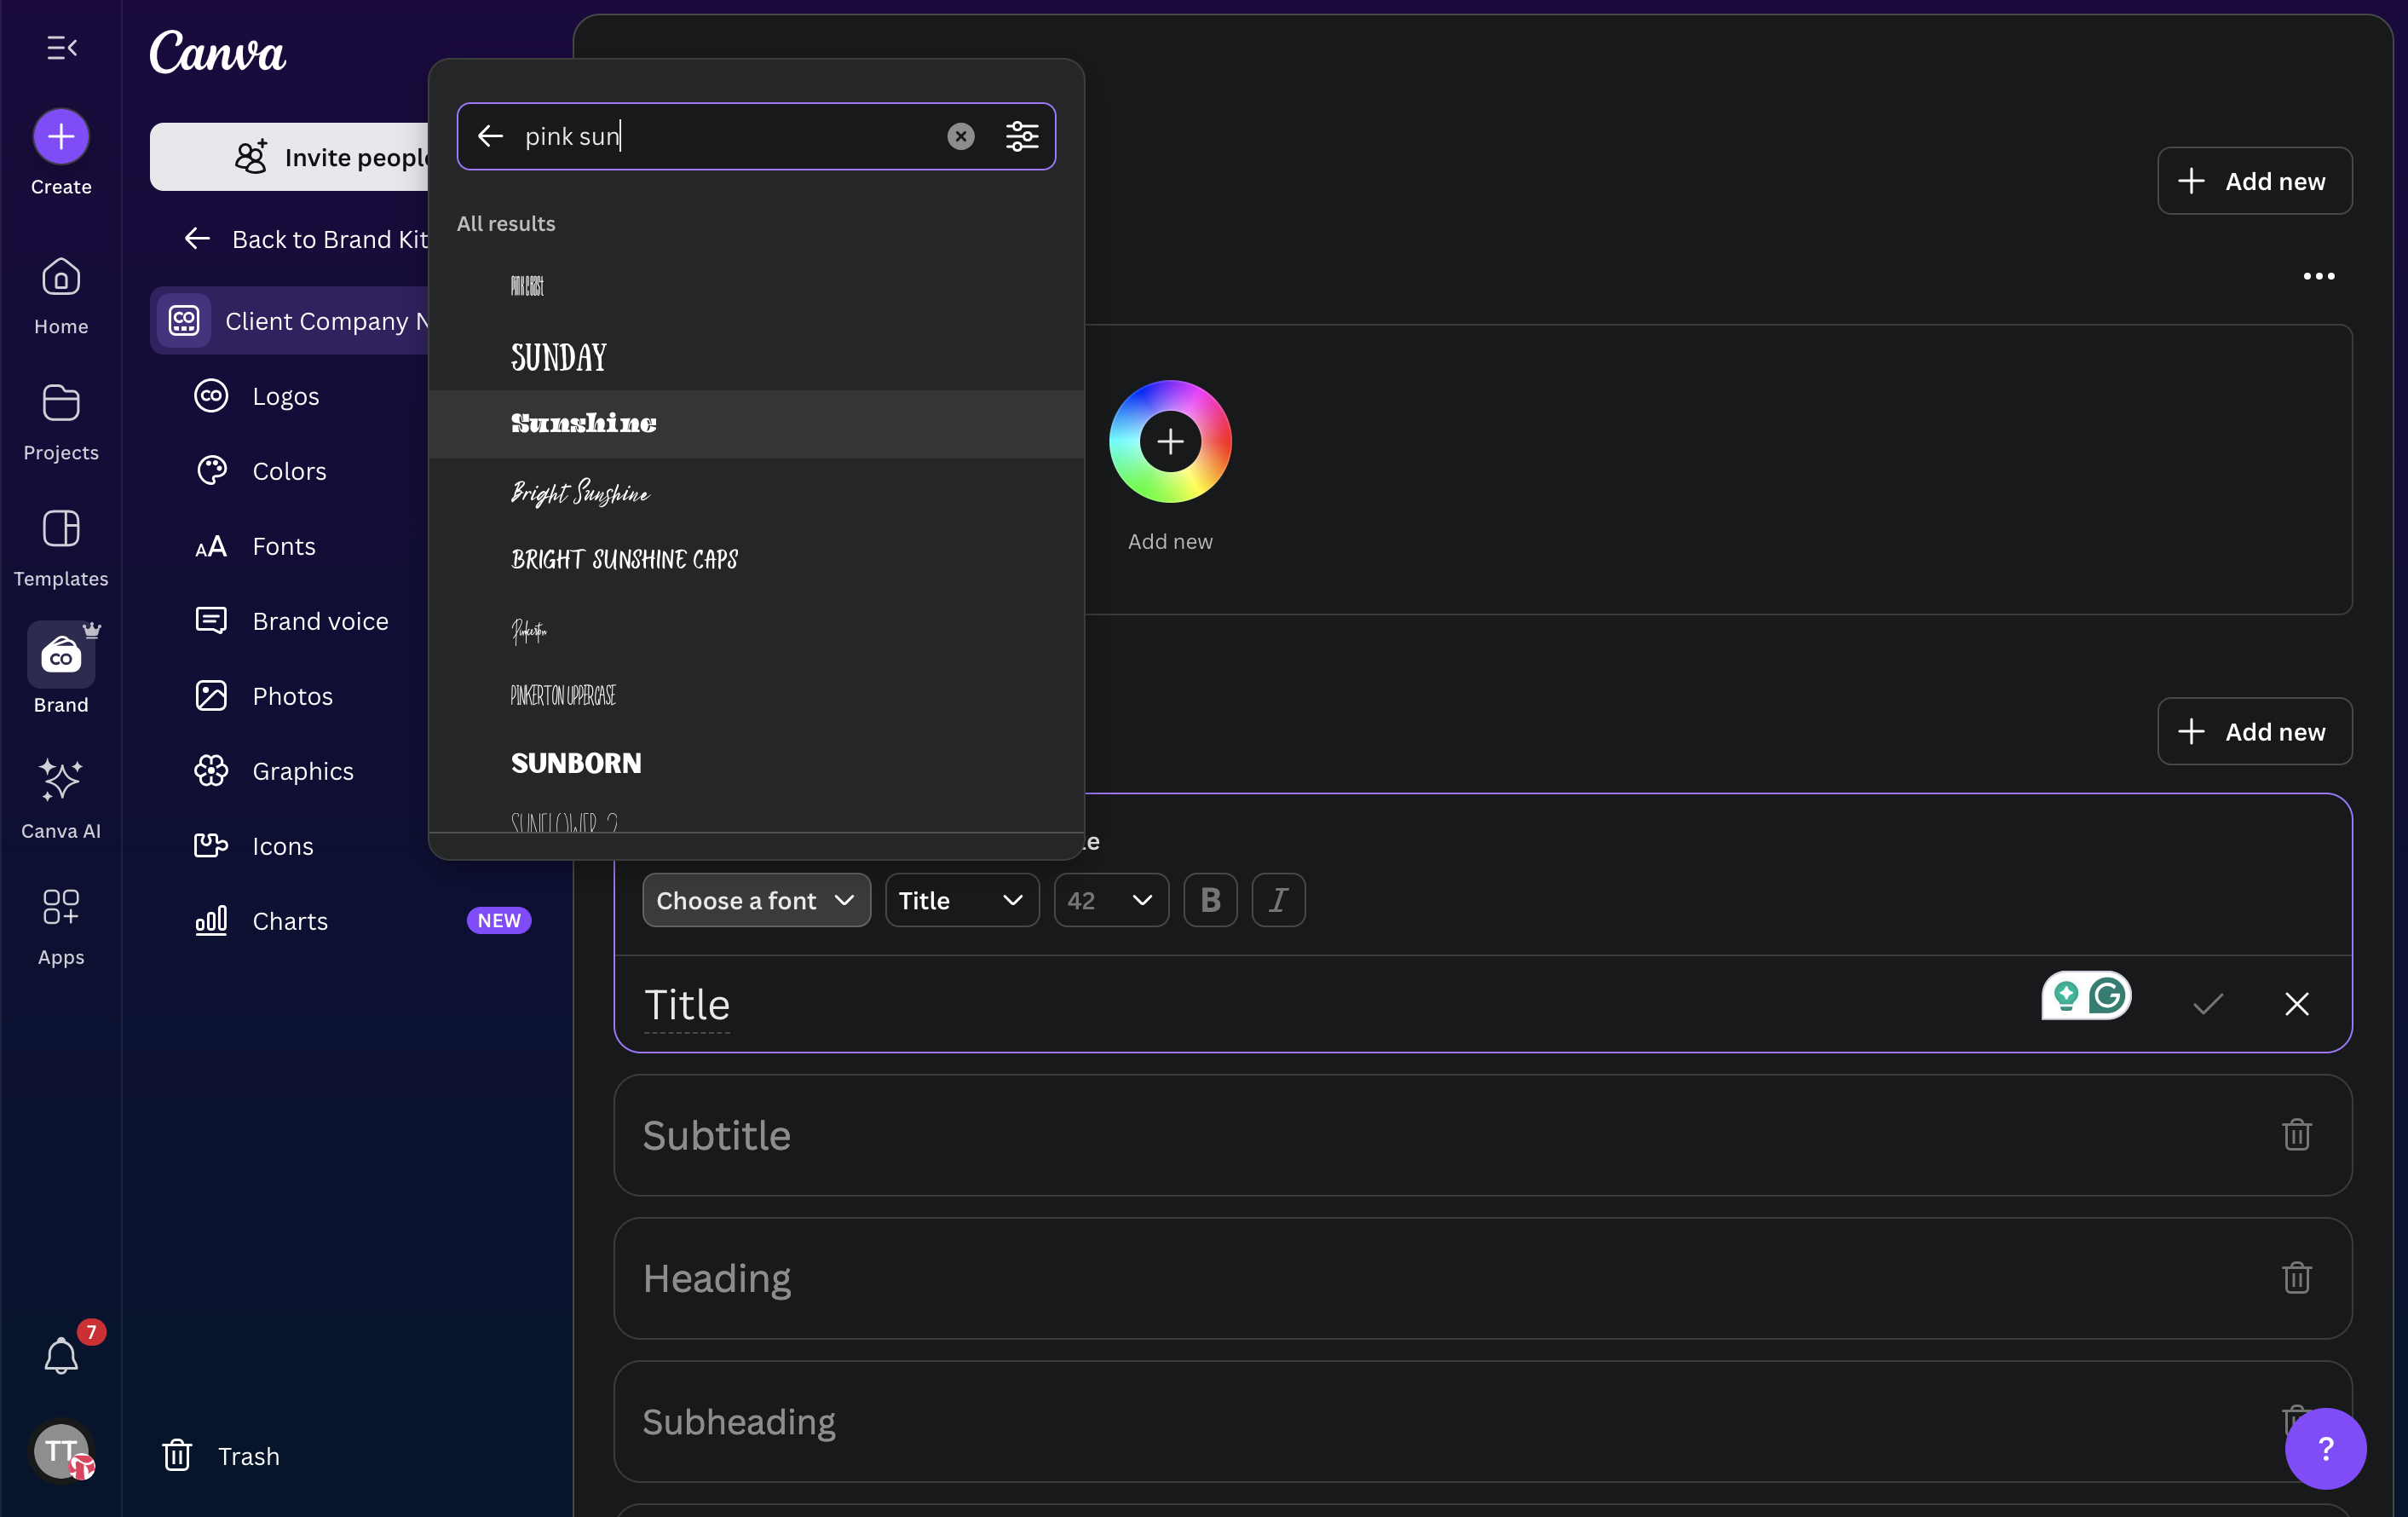Open the Brand section icon

click(61, 656)
